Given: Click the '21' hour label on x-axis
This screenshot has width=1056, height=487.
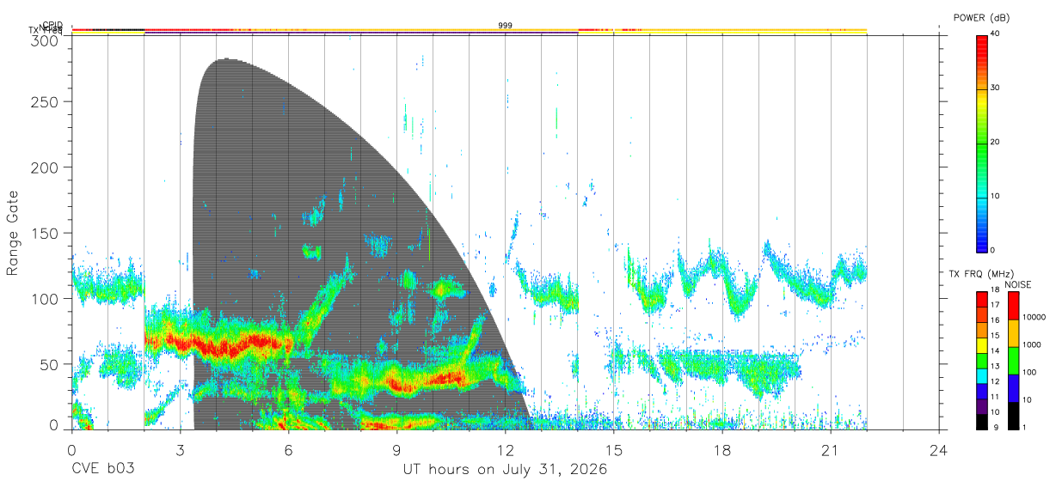Looking at the screenshot, I should (831, 450).
